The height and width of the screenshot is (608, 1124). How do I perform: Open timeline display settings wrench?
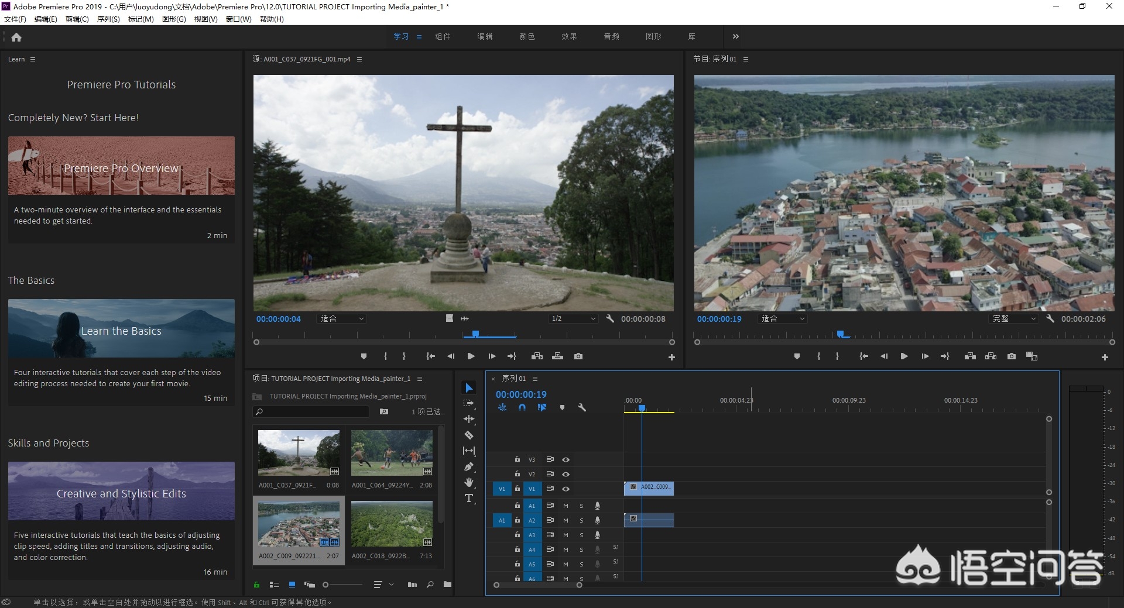tap(582, 407)
